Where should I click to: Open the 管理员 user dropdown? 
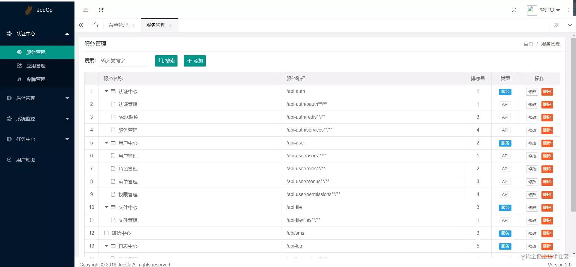coord(550,10)
